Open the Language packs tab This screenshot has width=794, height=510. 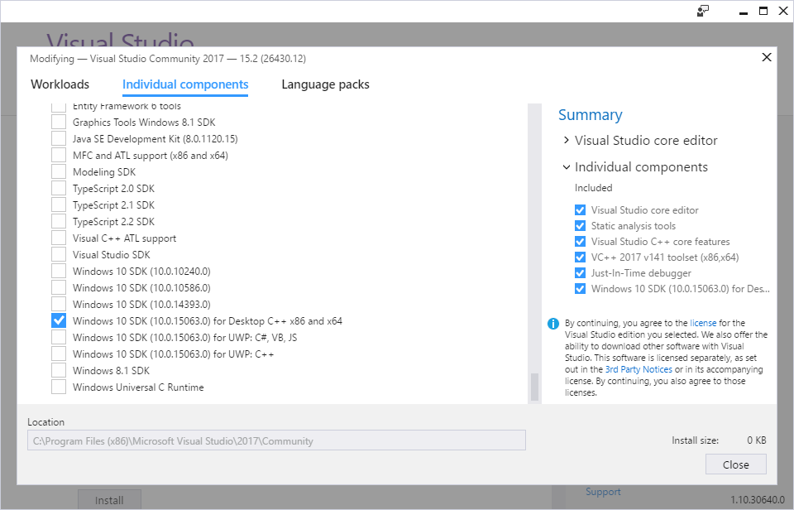pyautogui.click(x=326, y=84)
